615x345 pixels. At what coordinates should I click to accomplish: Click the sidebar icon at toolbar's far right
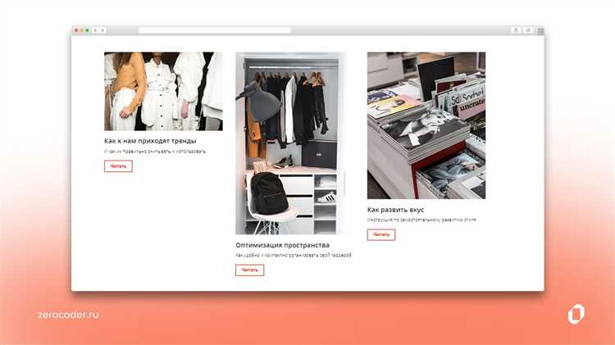tap(540, 30)
